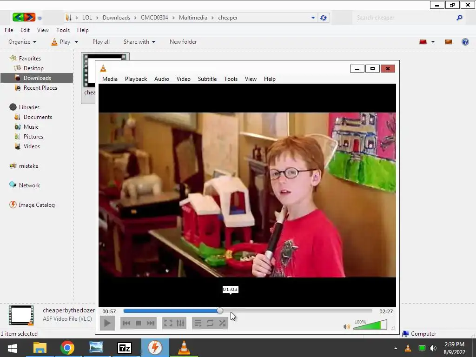Image resolution: width=476 pixels, height=357 pixels.
Task: Toggle total time display 02:27
Action: 386,311
